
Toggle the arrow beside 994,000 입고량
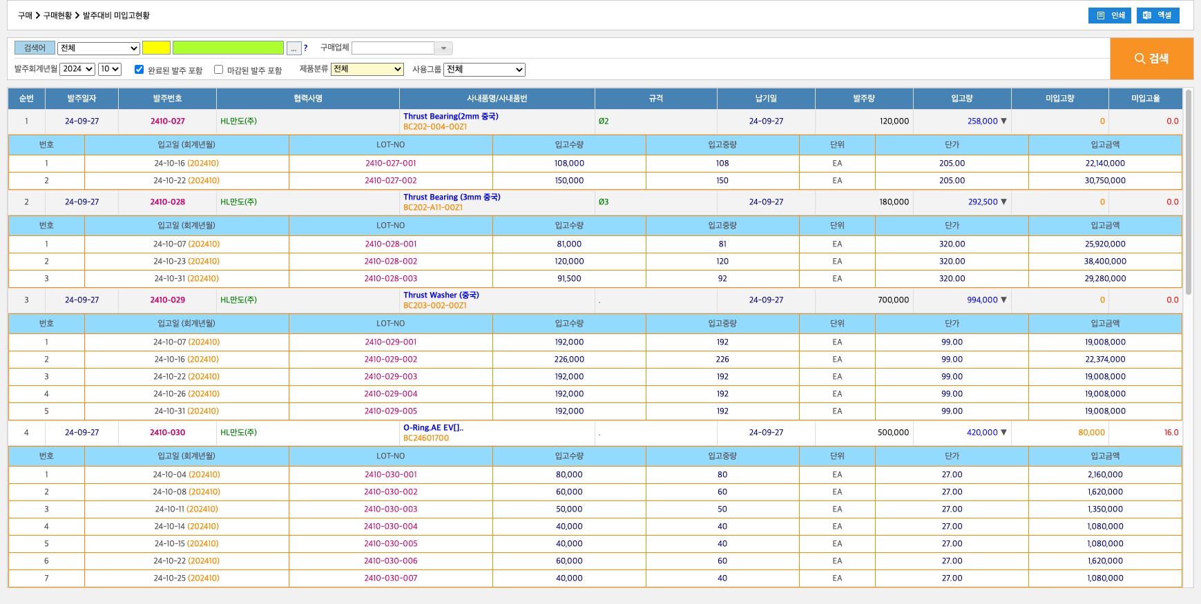tap(1003, 300)
